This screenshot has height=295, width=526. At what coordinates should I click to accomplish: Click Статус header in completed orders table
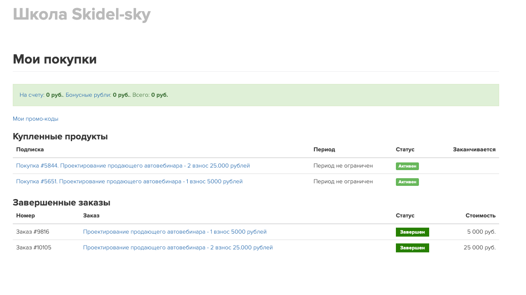click(405, 216)
